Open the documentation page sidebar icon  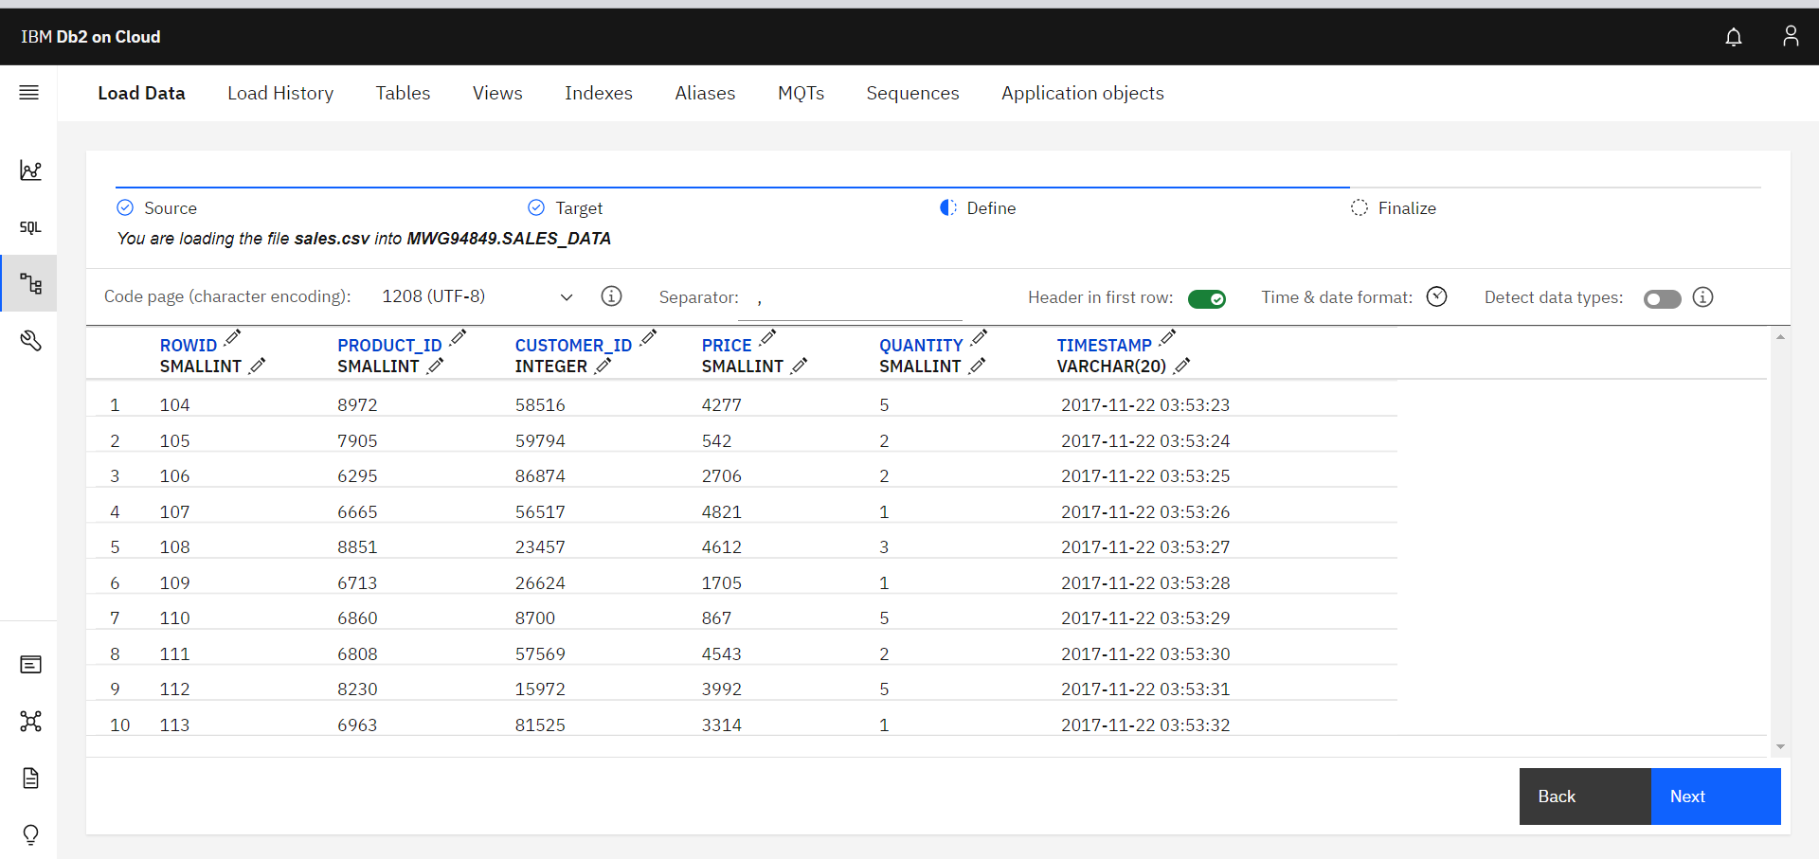pyautogui.click(x=30, y=778)
